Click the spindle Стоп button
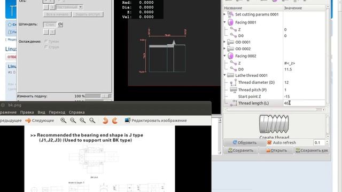The image size is (342, 192). tap(50, 25)
